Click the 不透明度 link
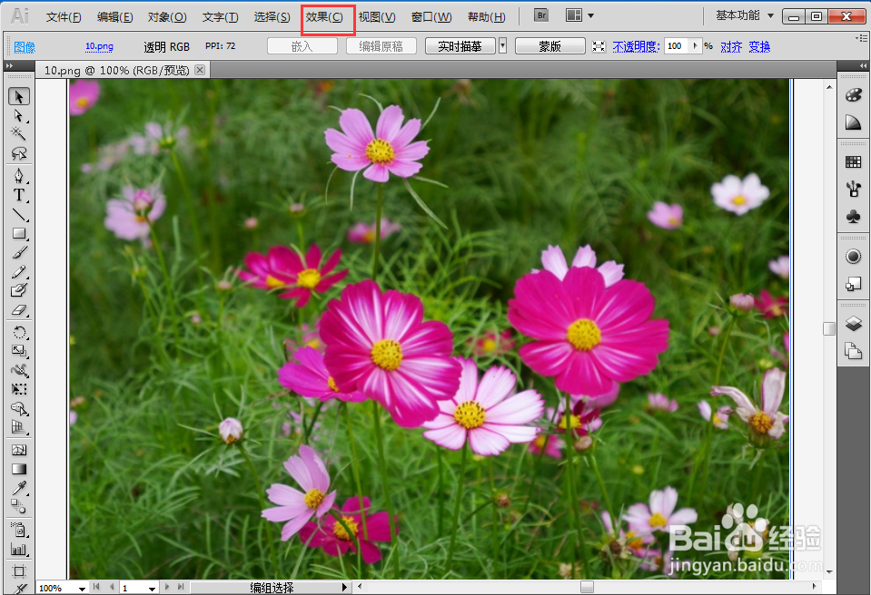The width and height of the screenshot is (871, 595). coord(636,46)
